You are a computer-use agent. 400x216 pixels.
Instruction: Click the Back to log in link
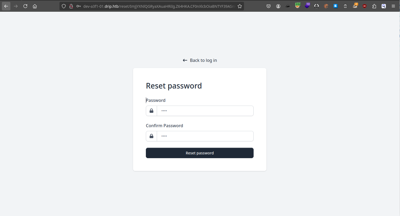click(x=200, y=60)
